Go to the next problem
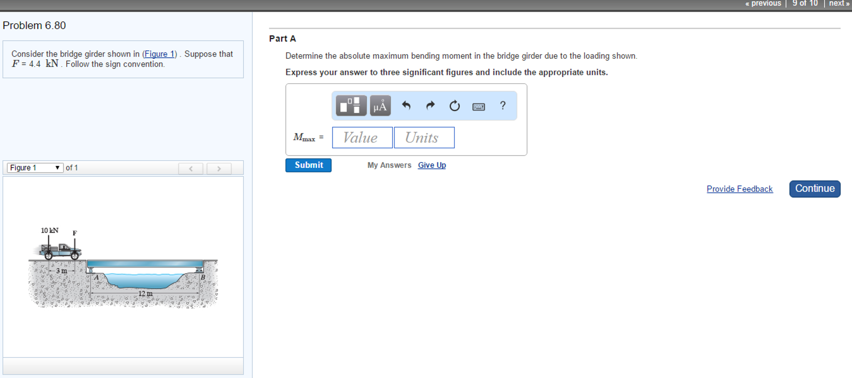 point(839,3)
